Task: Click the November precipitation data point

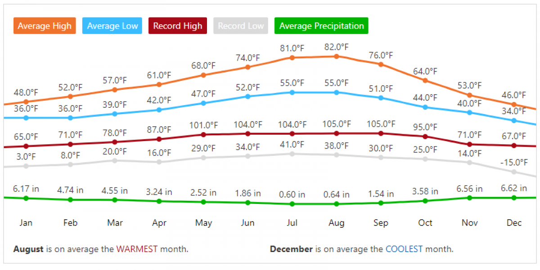Action: [x=469, y=198]
